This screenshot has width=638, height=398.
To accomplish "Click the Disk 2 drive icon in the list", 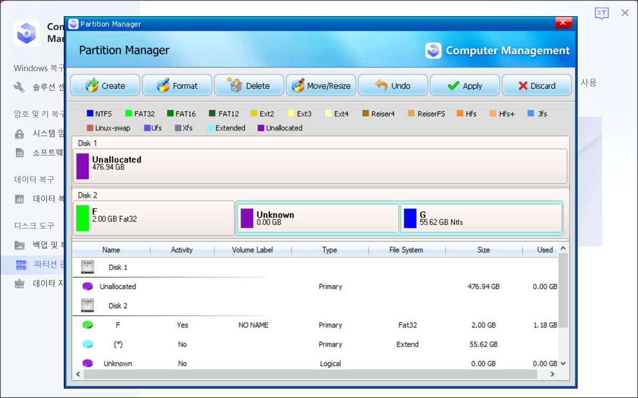I will pyautogui.click(x=88, y=305).
